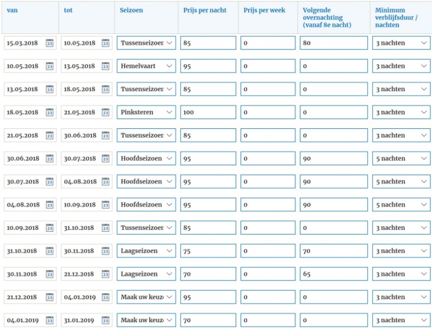
Task: Click the 'Prijs per nacht' column header
Action: click(x=204, y=11)
